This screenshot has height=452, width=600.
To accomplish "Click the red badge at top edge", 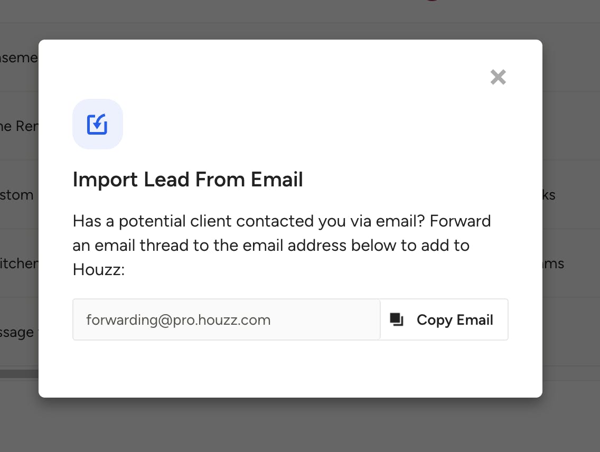I will point(432,1).
